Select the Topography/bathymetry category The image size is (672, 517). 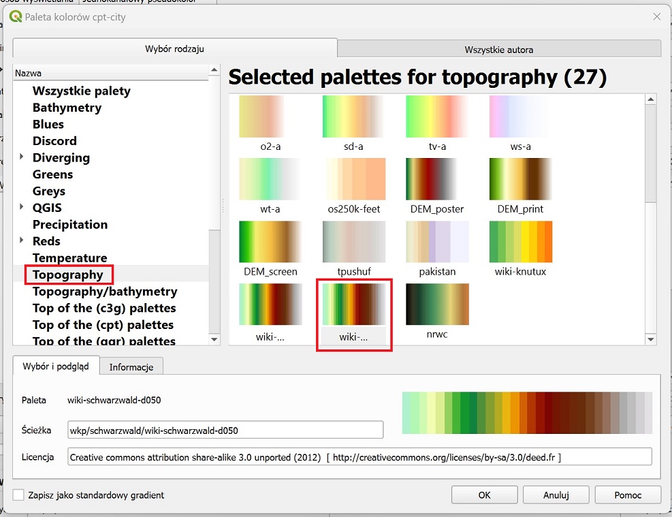[105, 292]
